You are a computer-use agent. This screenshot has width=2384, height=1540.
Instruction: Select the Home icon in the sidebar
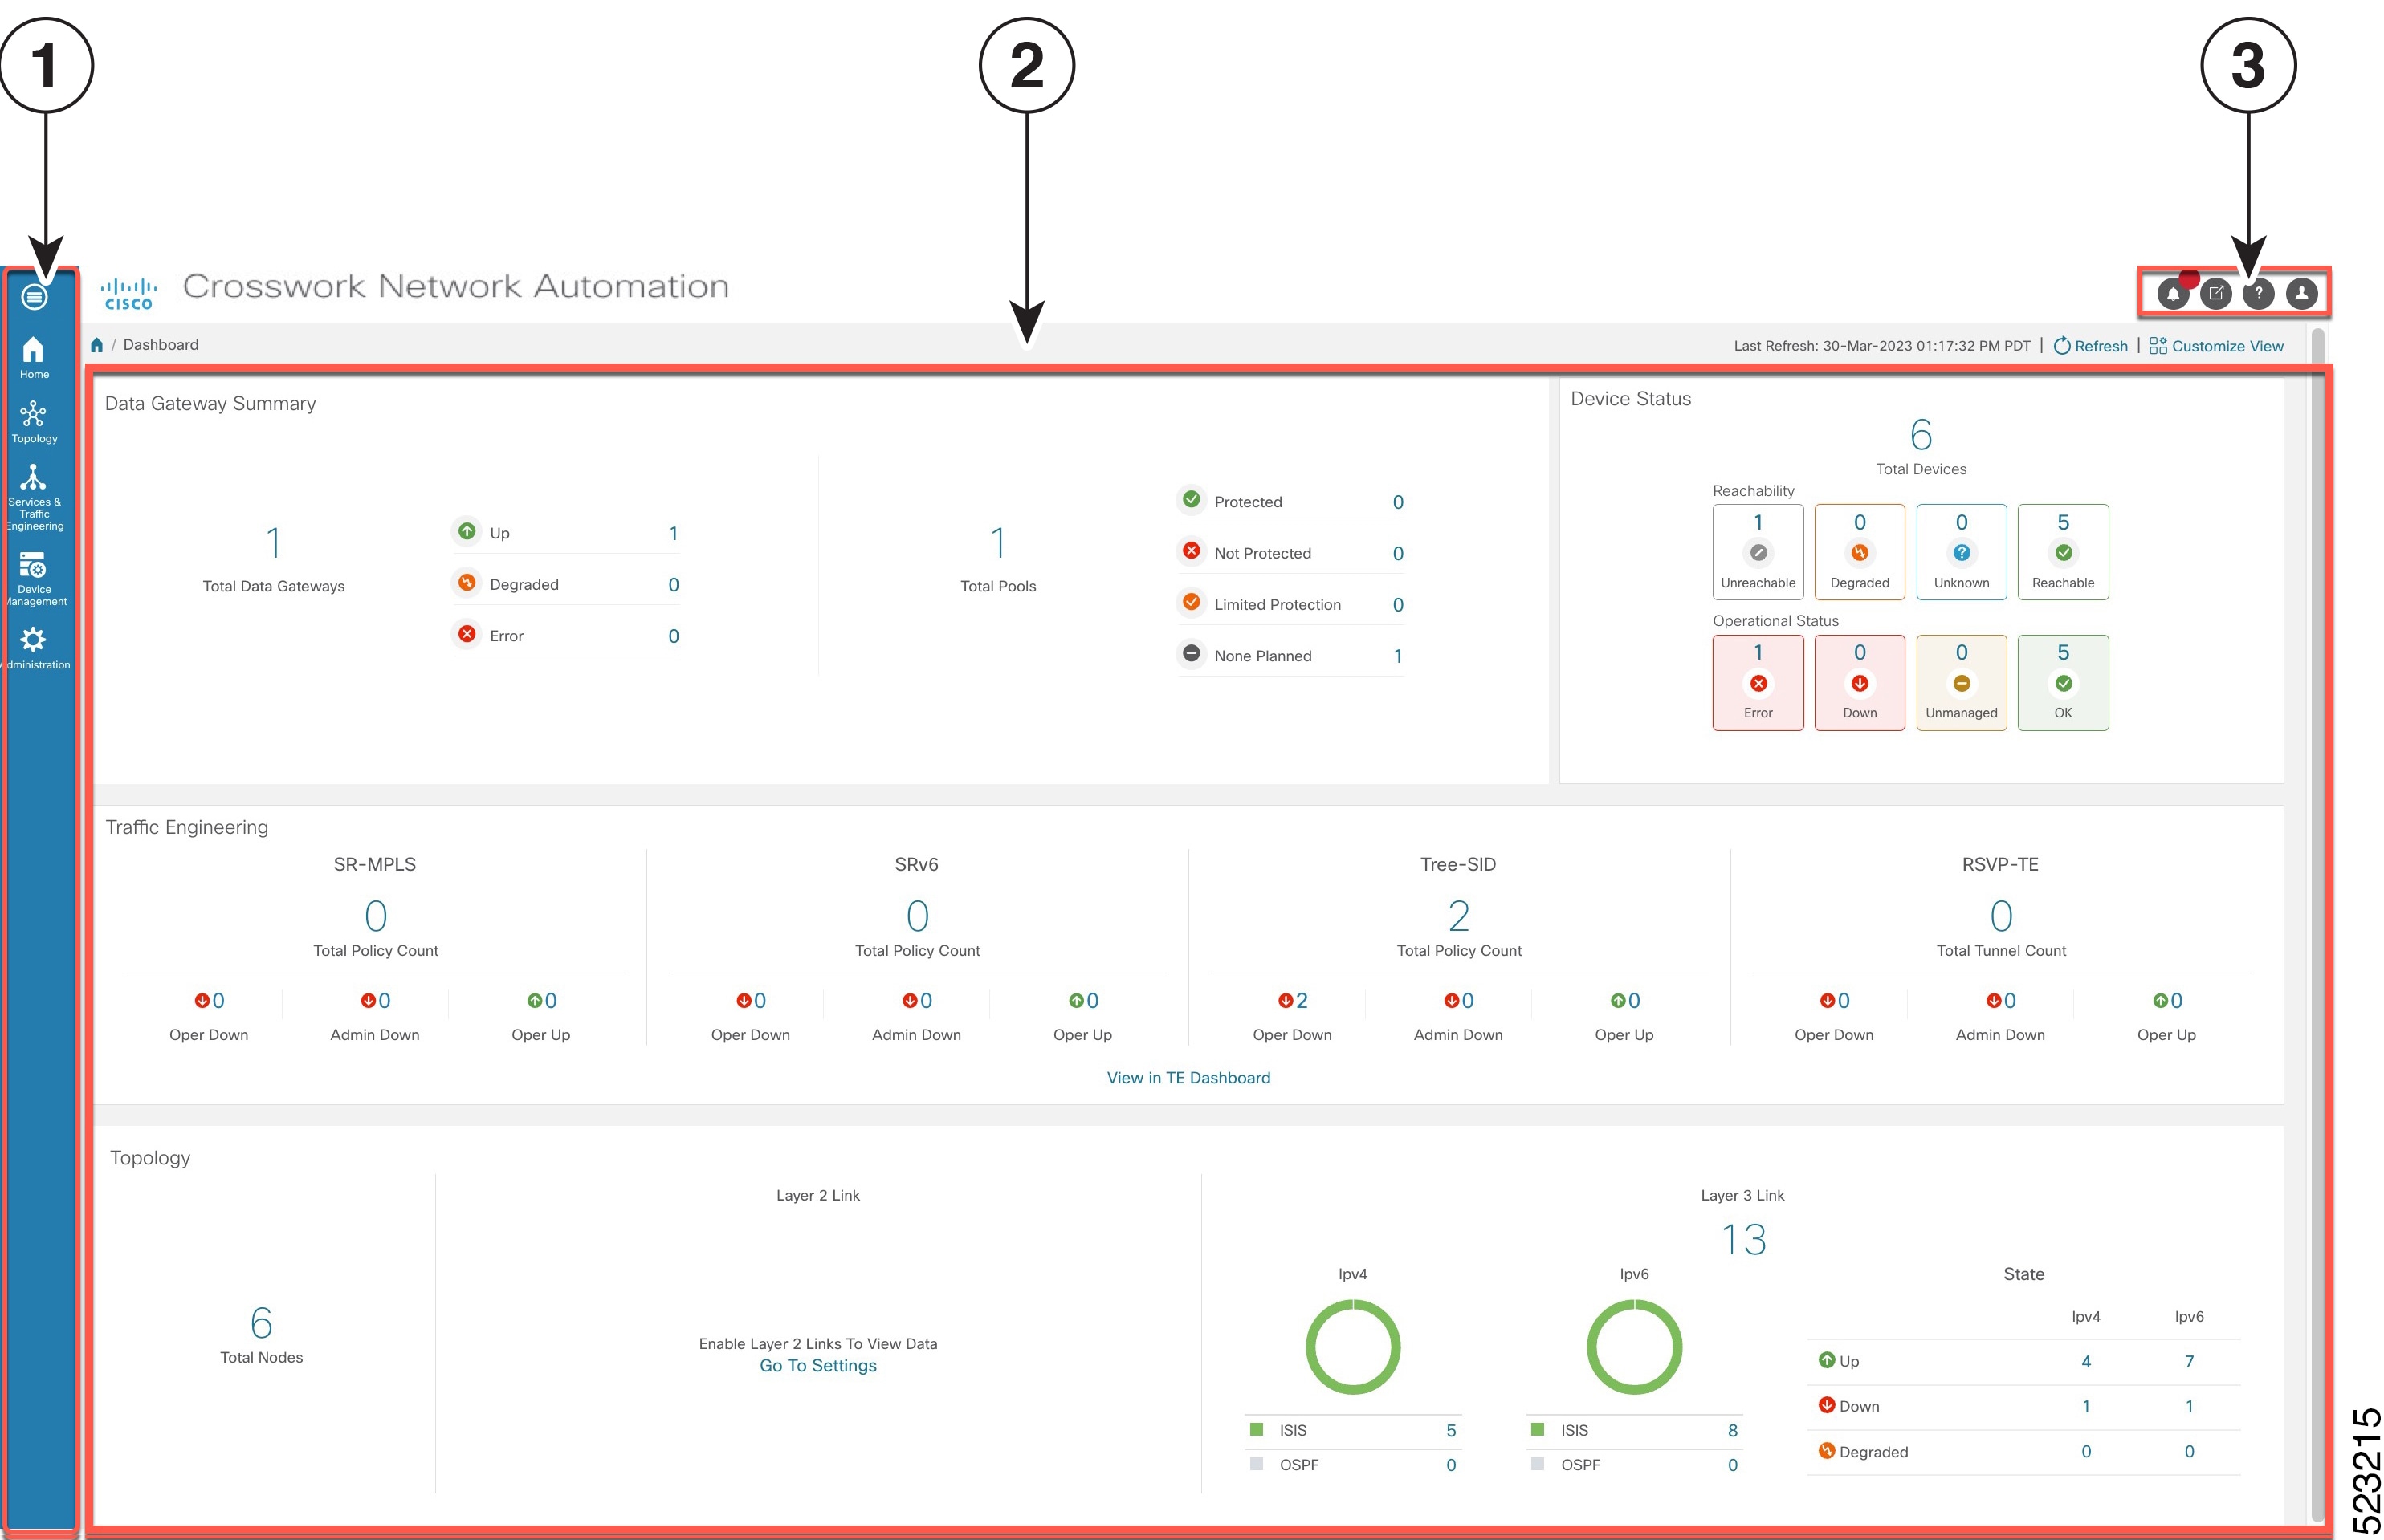click(x=34, y=353)
